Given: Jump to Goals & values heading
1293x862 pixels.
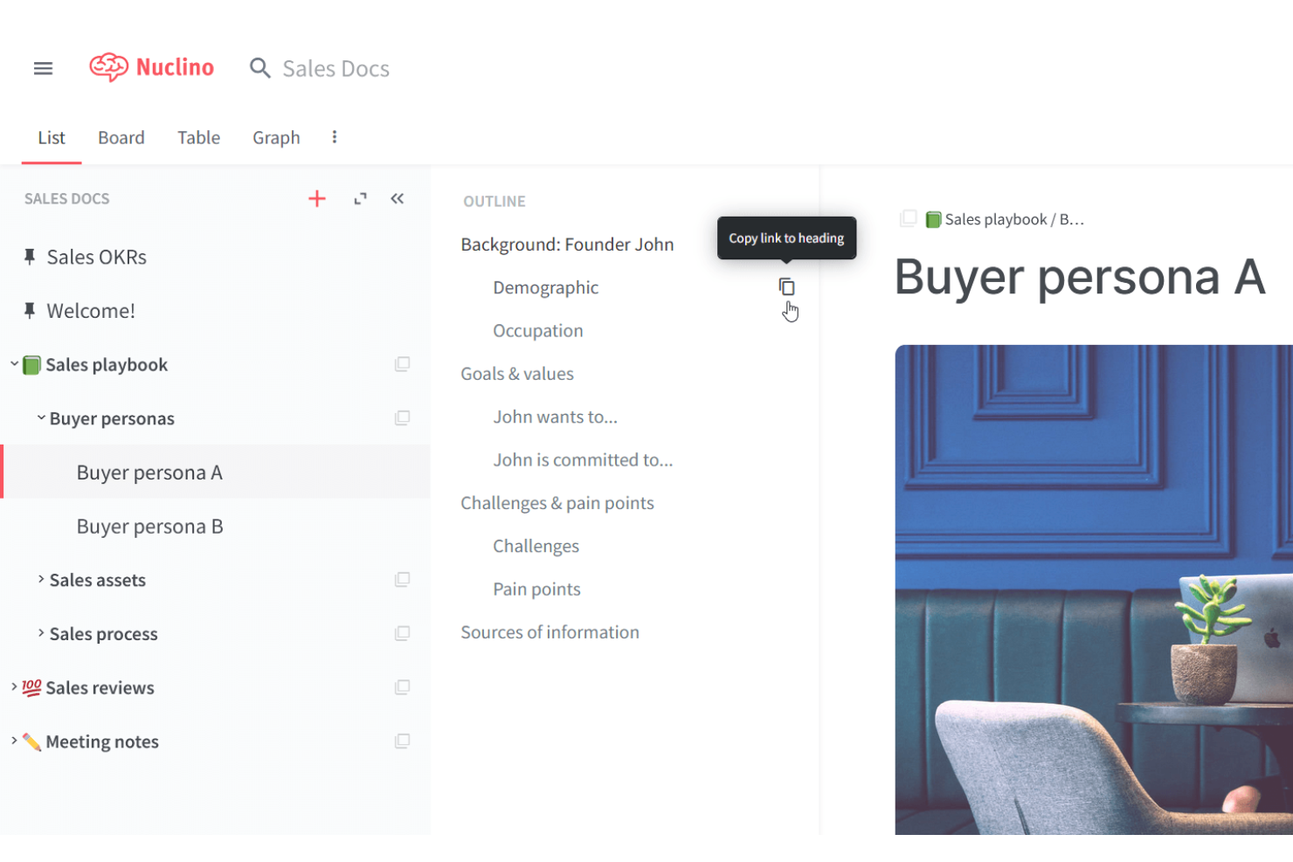Looking at the screenshot, I should point(517,374).
